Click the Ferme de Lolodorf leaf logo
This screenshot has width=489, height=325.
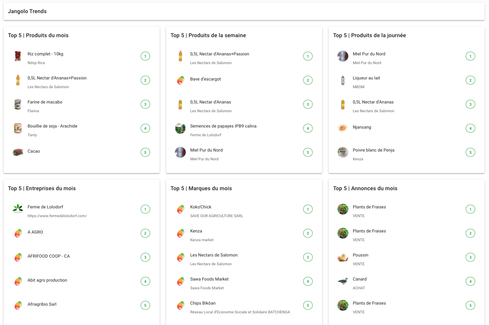18,209
